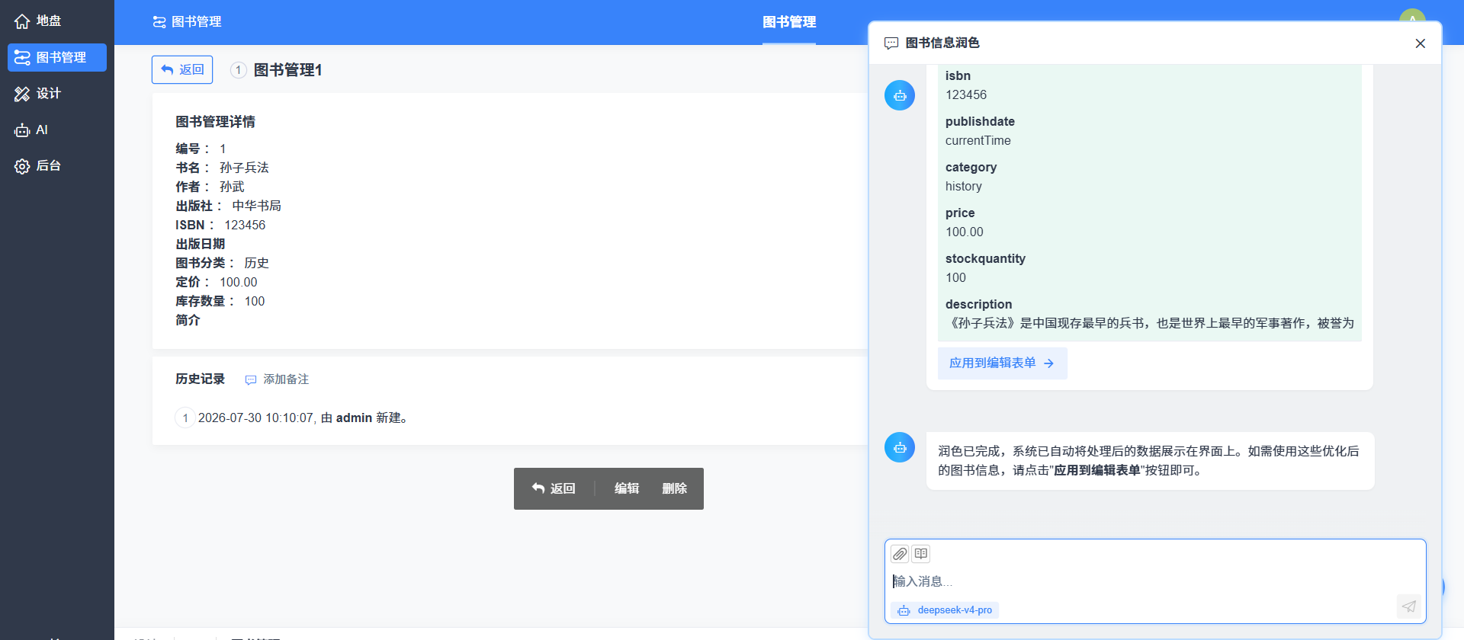The height and width of the screenshot is (640, 1464).
Task: Click the 编辑 button
Action: 627,488
